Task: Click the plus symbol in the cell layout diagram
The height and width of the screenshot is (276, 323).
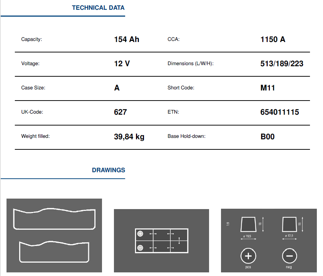Action: [x=140, y=234]
